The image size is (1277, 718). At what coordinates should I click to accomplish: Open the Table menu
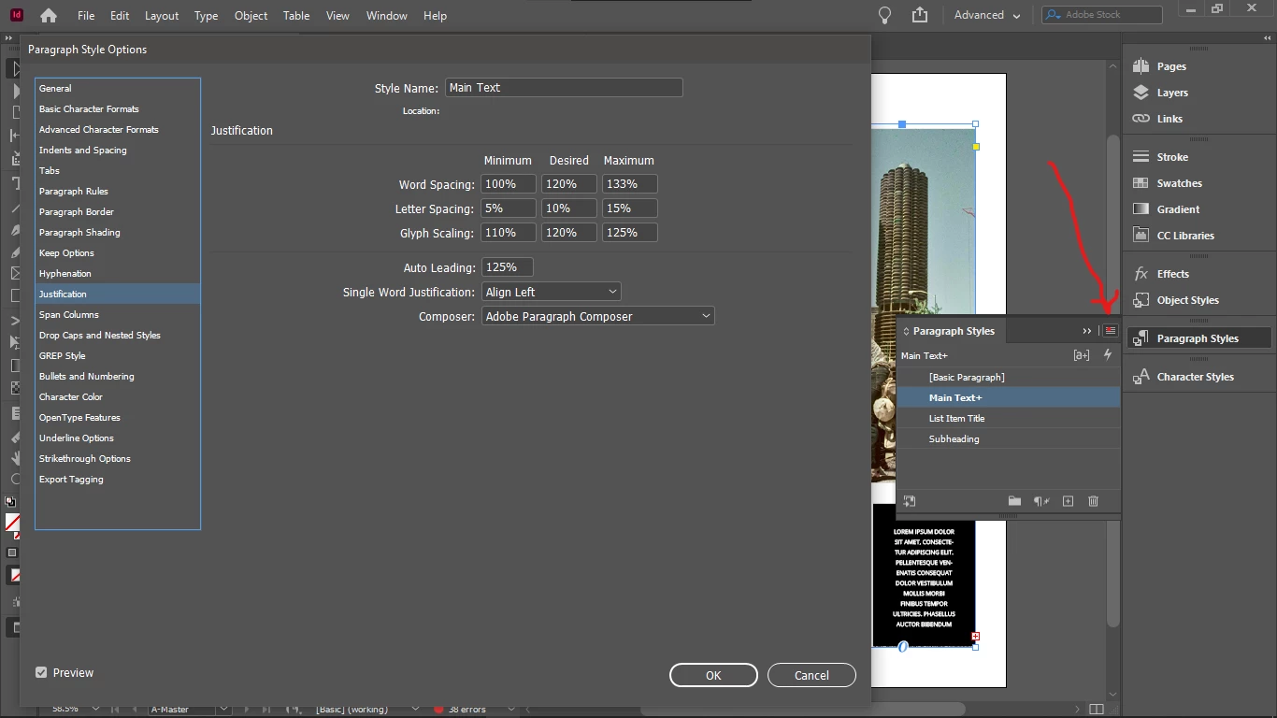coord(296,16)
